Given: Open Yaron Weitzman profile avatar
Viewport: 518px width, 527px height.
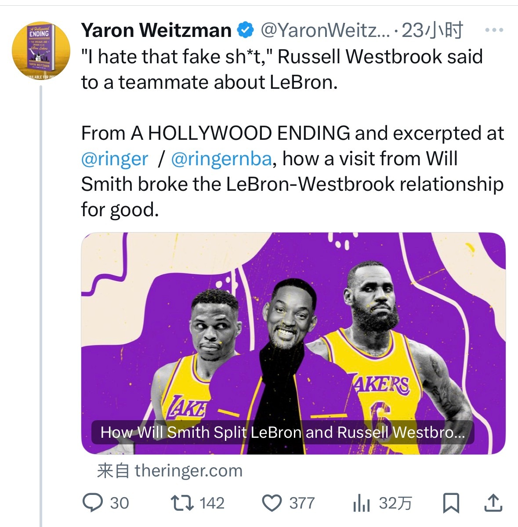Looking at the screenshot, I should tap(41, 51).
